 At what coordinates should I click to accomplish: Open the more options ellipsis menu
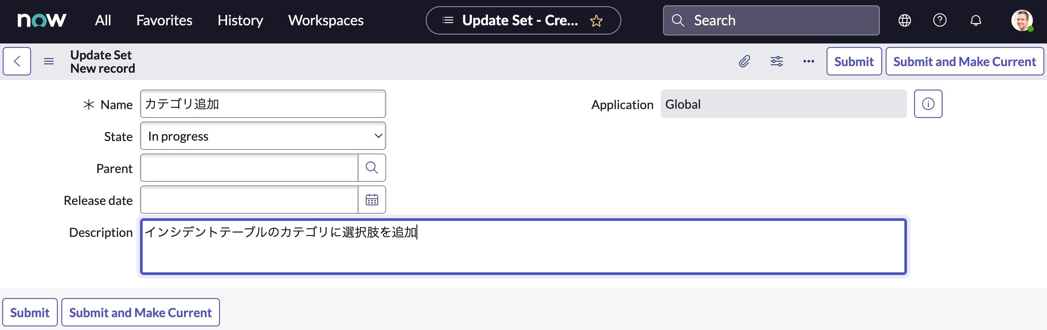pyautogui.click(x=808, y=61)
